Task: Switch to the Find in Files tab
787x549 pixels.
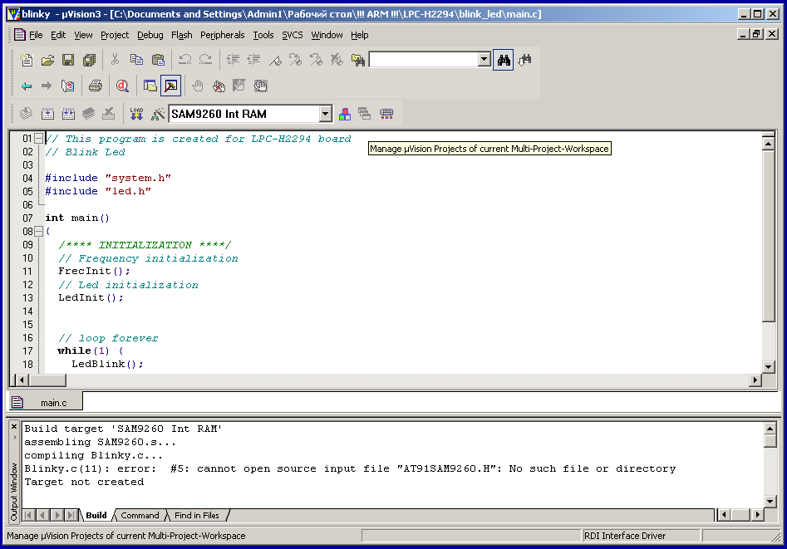Action: [x=196, y=515]
